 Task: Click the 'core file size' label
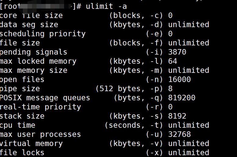click(31, 15)
